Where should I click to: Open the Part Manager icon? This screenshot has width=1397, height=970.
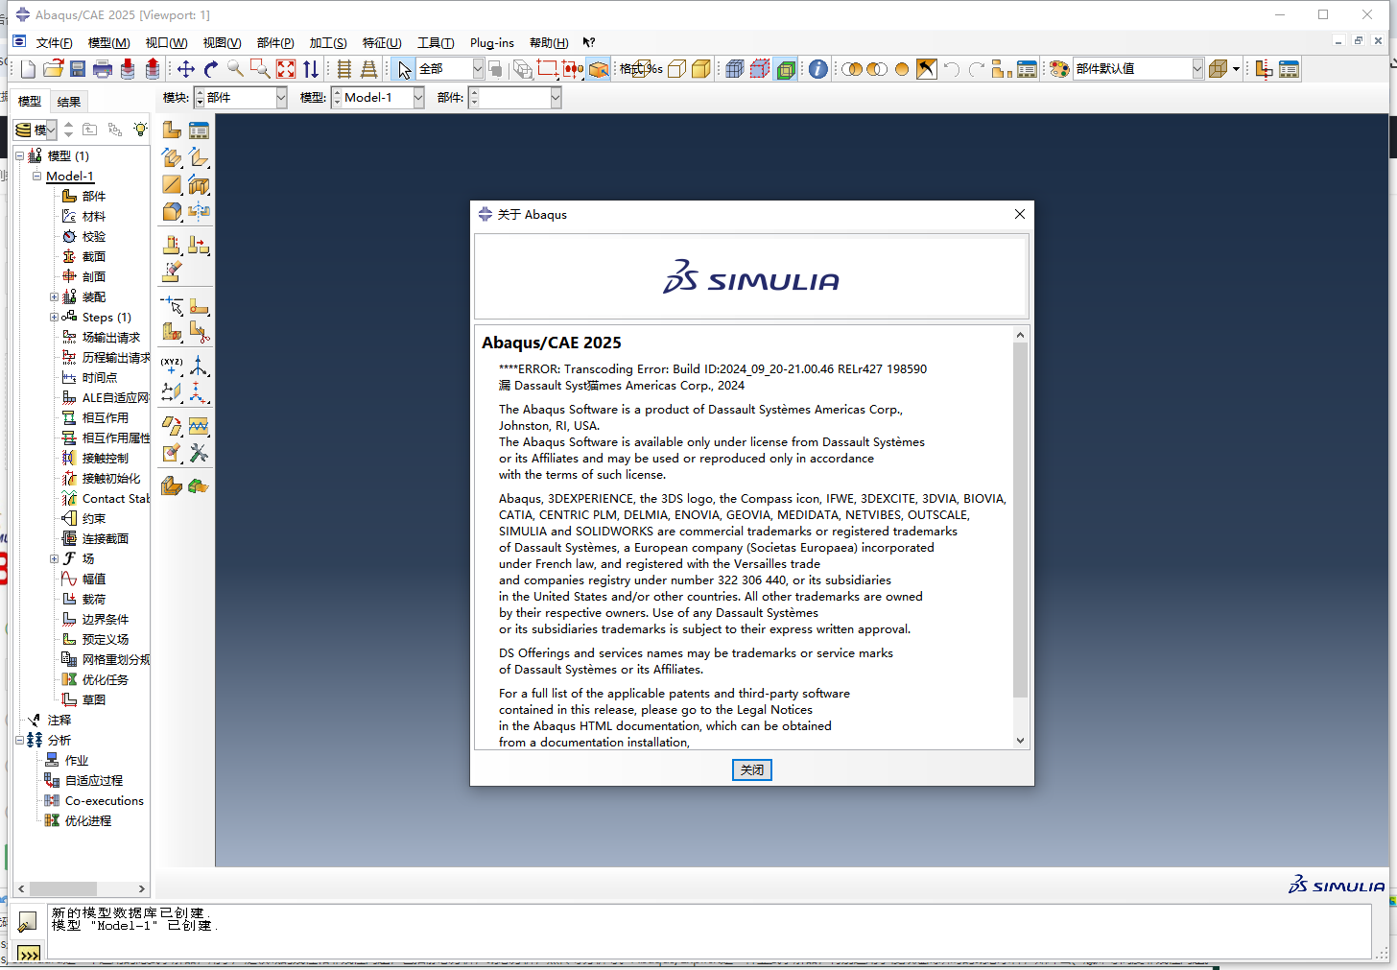pos(199,128)
